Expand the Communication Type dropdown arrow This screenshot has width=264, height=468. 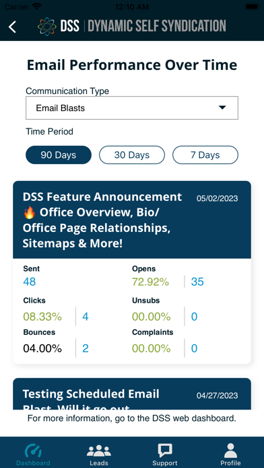tap(222, 108)
